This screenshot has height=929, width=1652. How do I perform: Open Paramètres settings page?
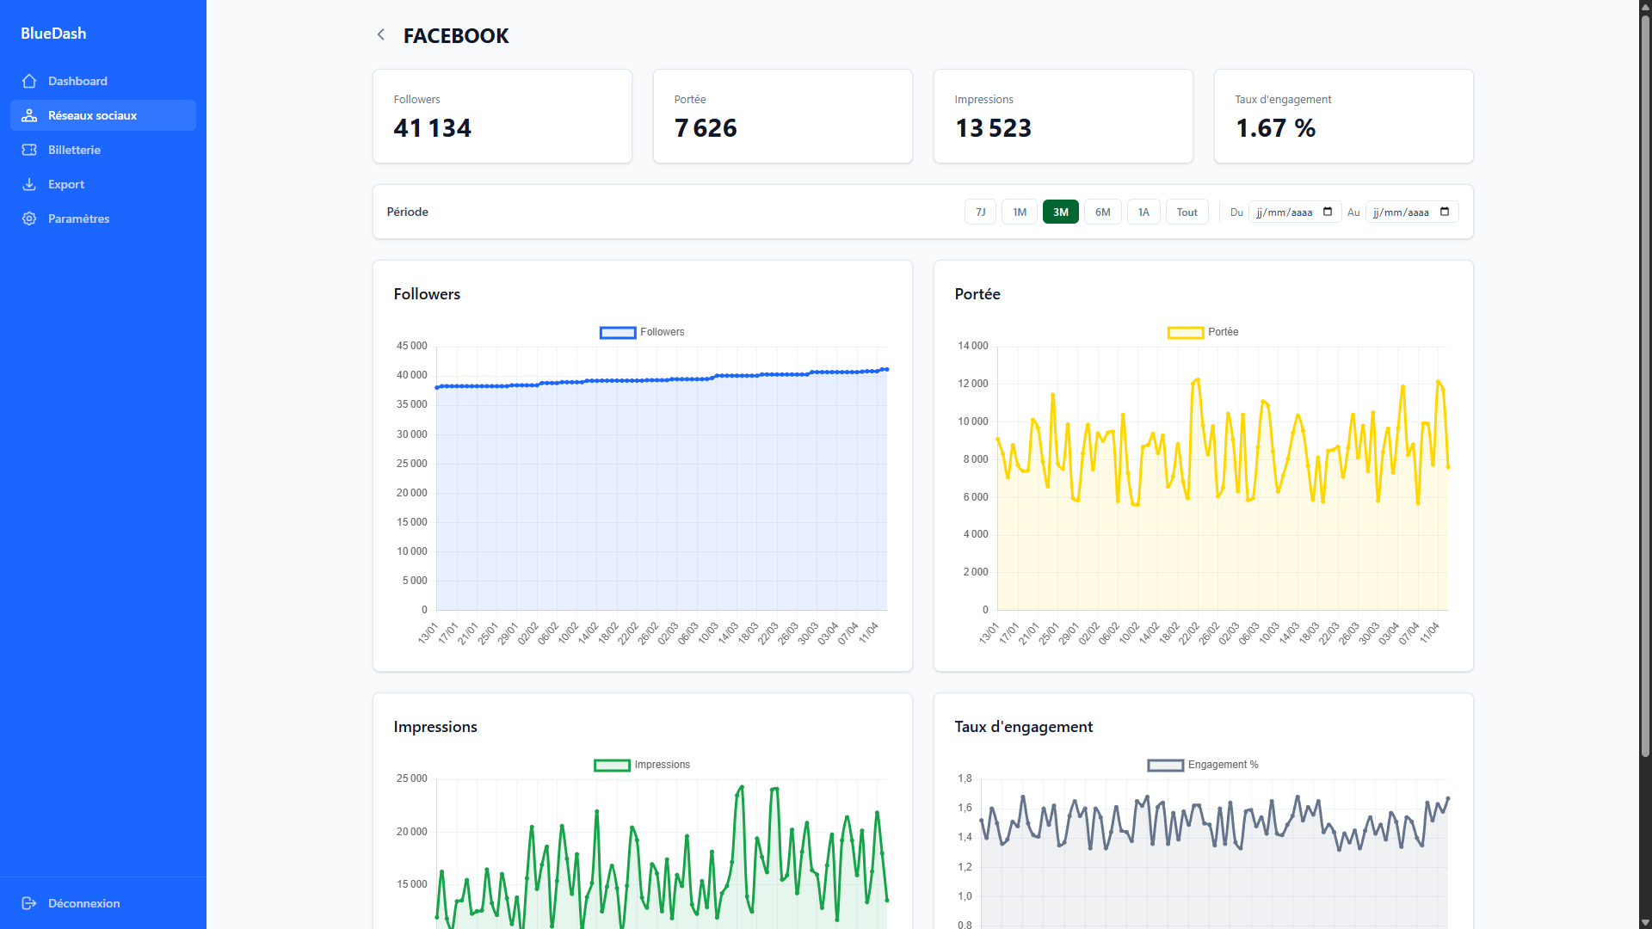click(103, 218)
